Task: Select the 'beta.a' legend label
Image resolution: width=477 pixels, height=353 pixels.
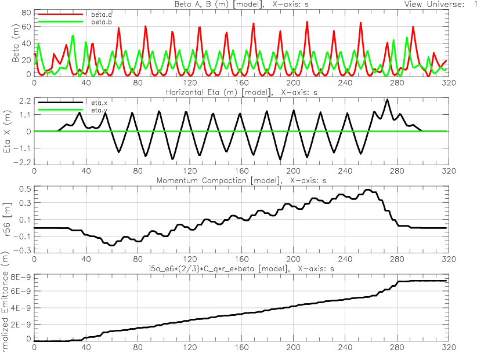Action: (x=102, y=14)
